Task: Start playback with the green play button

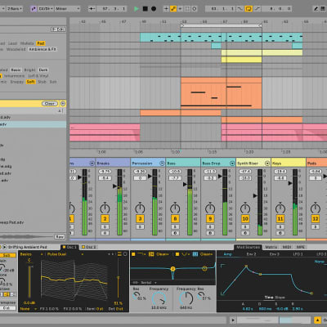Action: click(x=137, y=9)
